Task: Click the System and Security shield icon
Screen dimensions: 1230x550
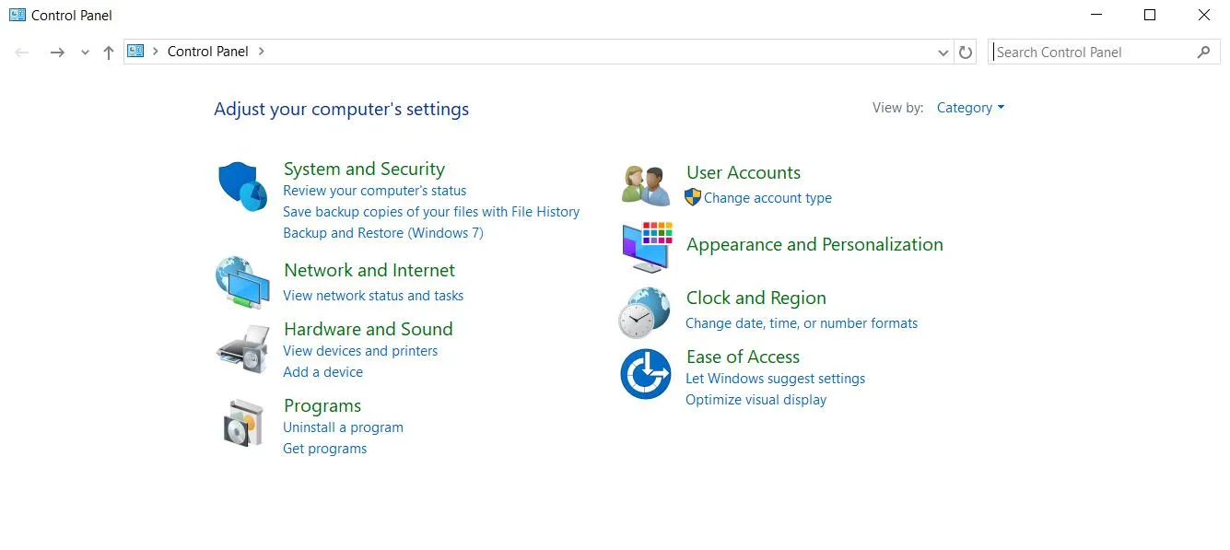Action: click(x=243, y=187)
